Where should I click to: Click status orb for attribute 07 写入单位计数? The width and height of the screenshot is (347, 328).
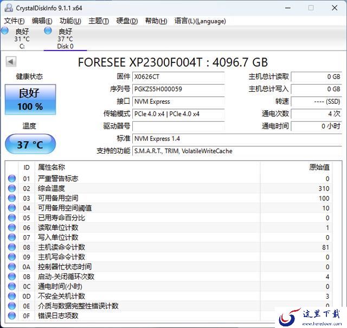point(12,237)
